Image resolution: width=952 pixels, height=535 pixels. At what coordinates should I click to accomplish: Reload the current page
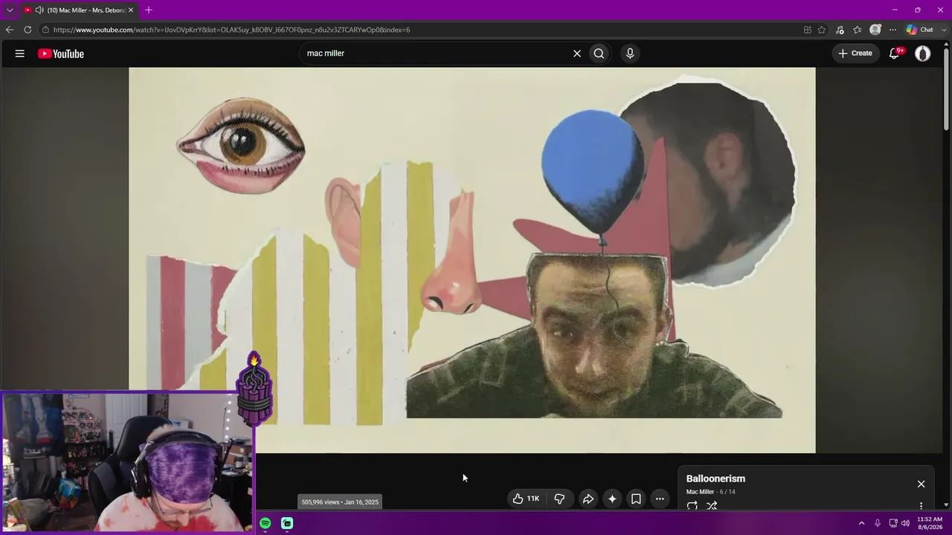point(28,30)
